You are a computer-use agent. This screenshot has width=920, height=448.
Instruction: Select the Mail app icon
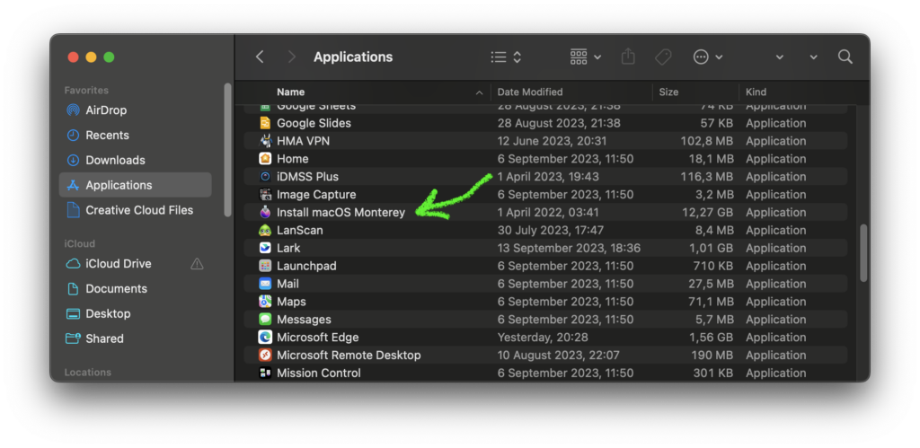click(x=265, y=284)
